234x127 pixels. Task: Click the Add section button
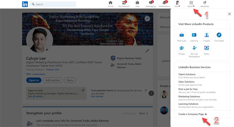pos(53,80)
